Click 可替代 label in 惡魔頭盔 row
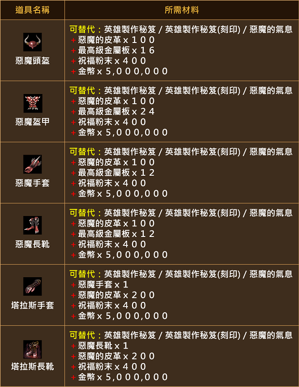The image size is (299, 387). tap(82, 29)
